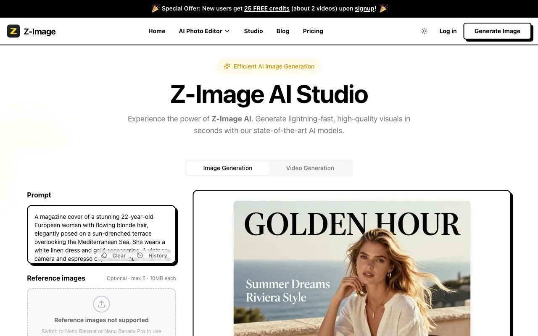Click the clock icon on History

[140, 255]
